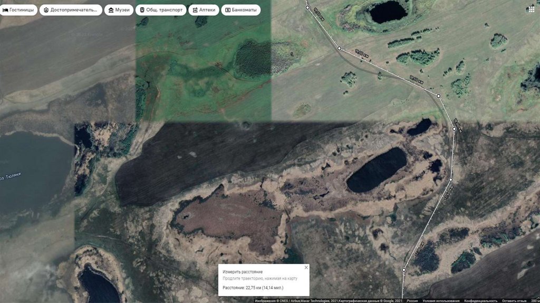Click the Россия link in footer

coord(412,301)
